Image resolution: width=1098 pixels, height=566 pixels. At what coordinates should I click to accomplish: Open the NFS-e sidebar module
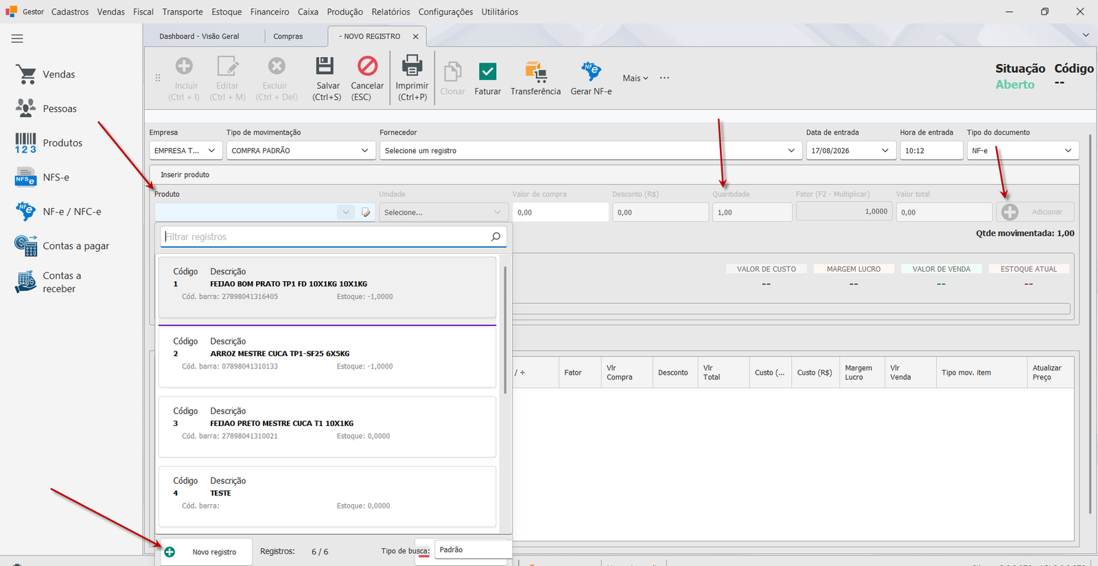click(43, 177)
